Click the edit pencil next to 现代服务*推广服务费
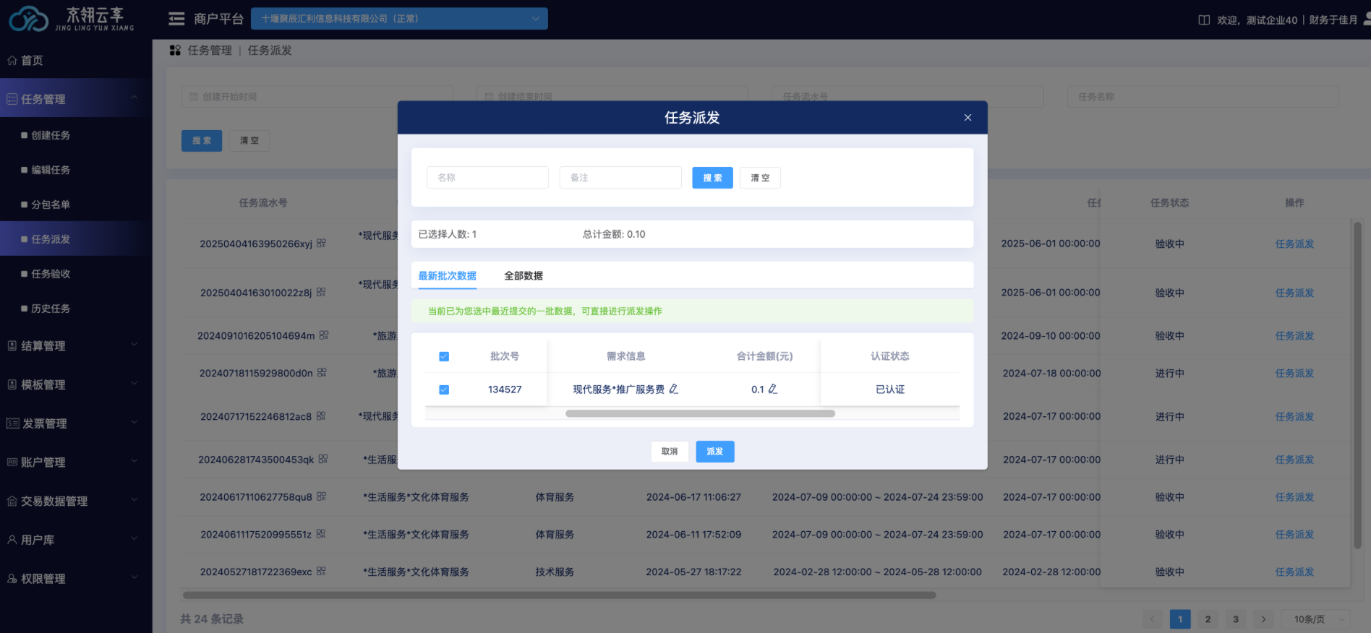Image resolution: width=1371 pixels, height=633 pixels. 674,389
